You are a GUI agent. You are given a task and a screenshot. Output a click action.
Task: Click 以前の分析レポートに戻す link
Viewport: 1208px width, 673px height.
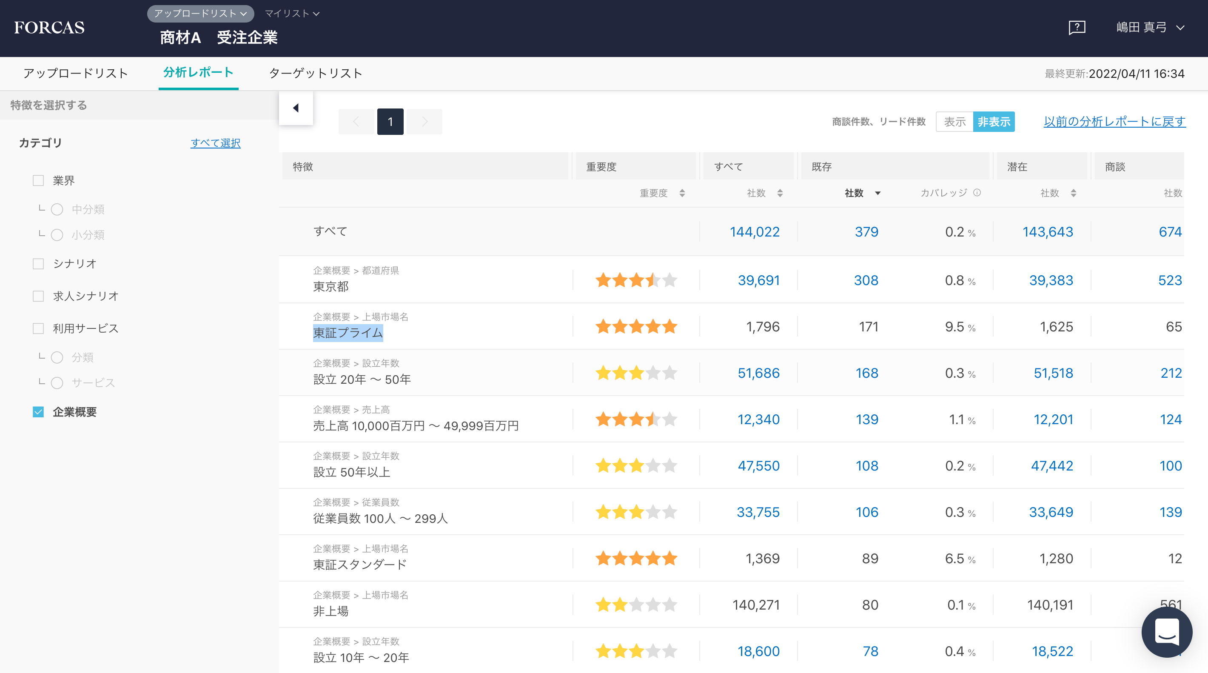(x=1114, y=122)
